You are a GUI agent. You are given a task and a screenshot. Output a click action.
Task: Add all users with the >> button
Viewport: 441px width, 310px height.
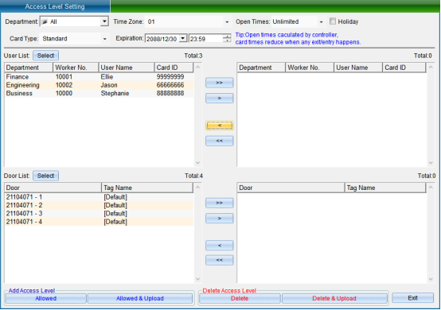click(x=220, y=83)
